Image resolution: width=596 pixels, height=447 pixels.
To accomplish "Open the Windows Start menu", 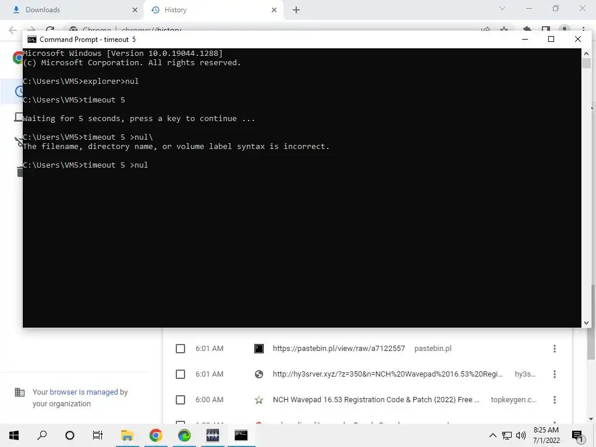I will (14, 435).
